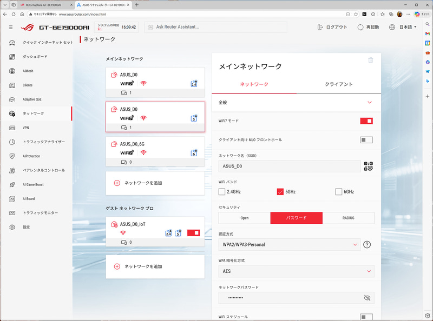Open the AiProtection shield icon
The height and width of the screenshot is (321, 433).
[x=12, y=156]
